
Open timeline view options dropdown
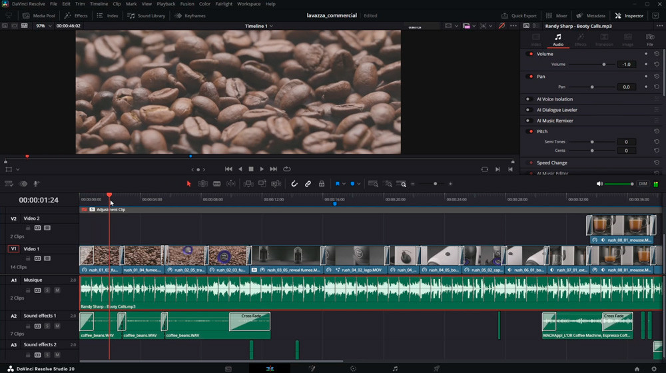[x=9, y=184]
